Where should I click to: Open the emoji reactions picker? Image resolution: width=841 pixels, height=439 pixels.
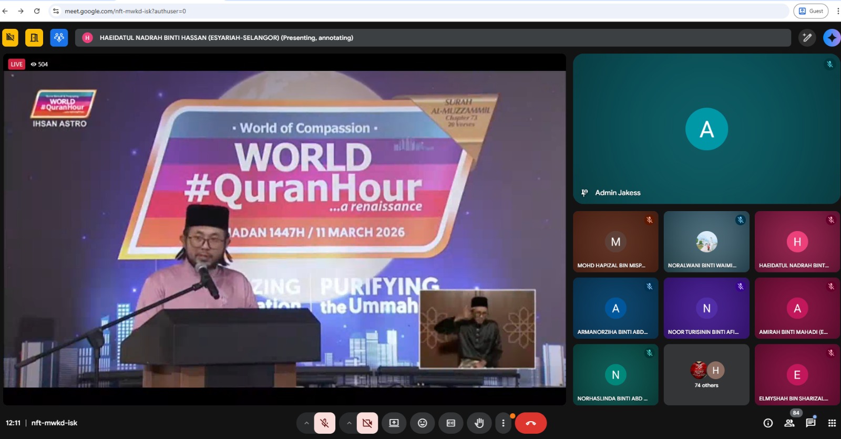click(x=422, y=423)
